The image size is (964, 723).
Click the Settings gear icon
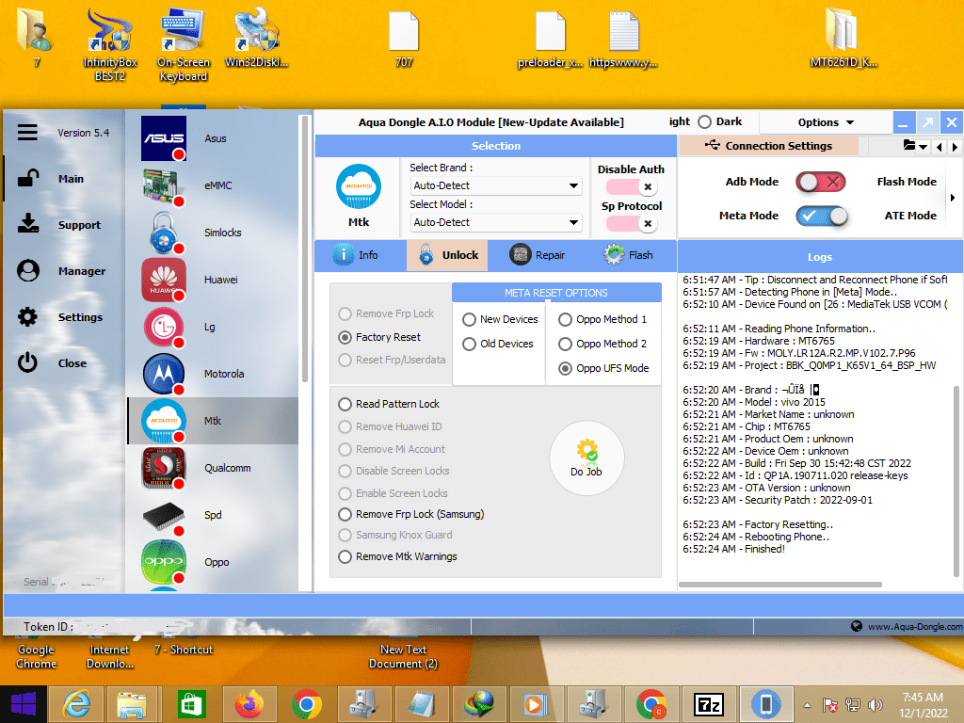pyautogui.click(x=27, y=317)
